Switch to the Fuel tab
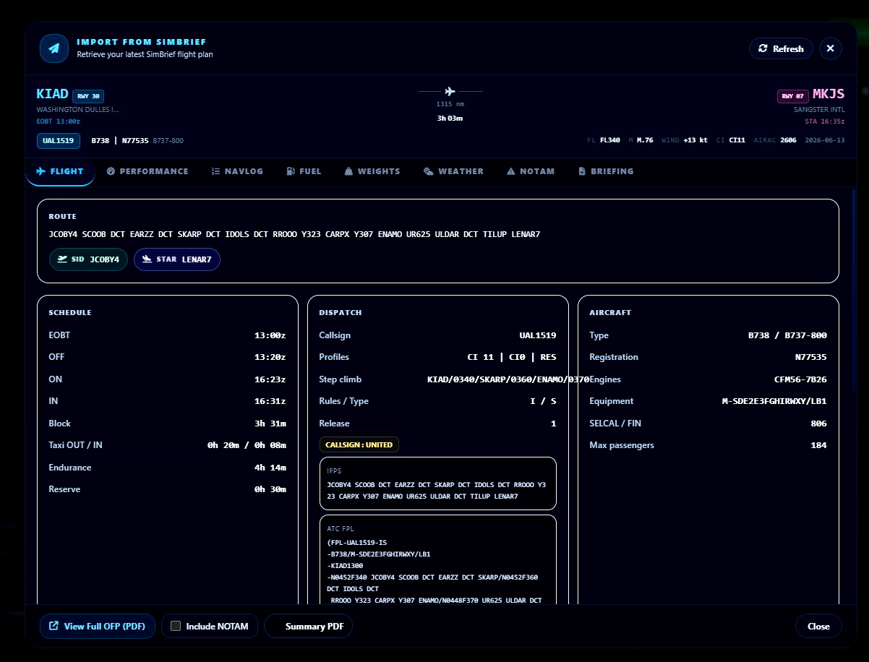The height and width of the screenshot is (662, 869). tap(304, 172)
